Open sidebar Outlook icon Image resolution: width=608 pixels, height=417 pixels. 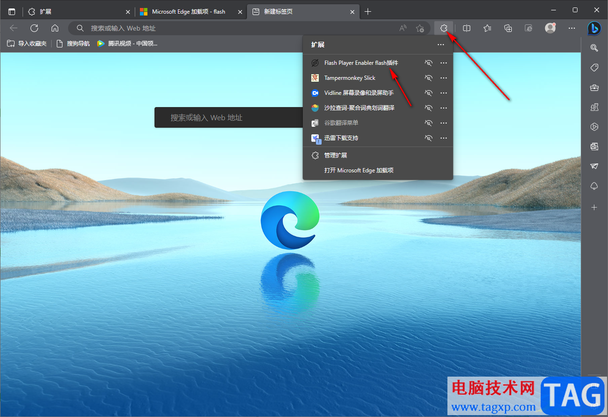click(x=594, y=147)
